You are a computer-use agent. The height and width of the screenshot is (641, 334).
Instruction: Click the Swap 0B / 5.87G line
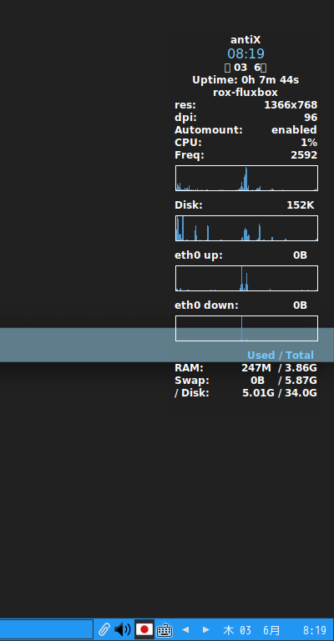point(245,381)
